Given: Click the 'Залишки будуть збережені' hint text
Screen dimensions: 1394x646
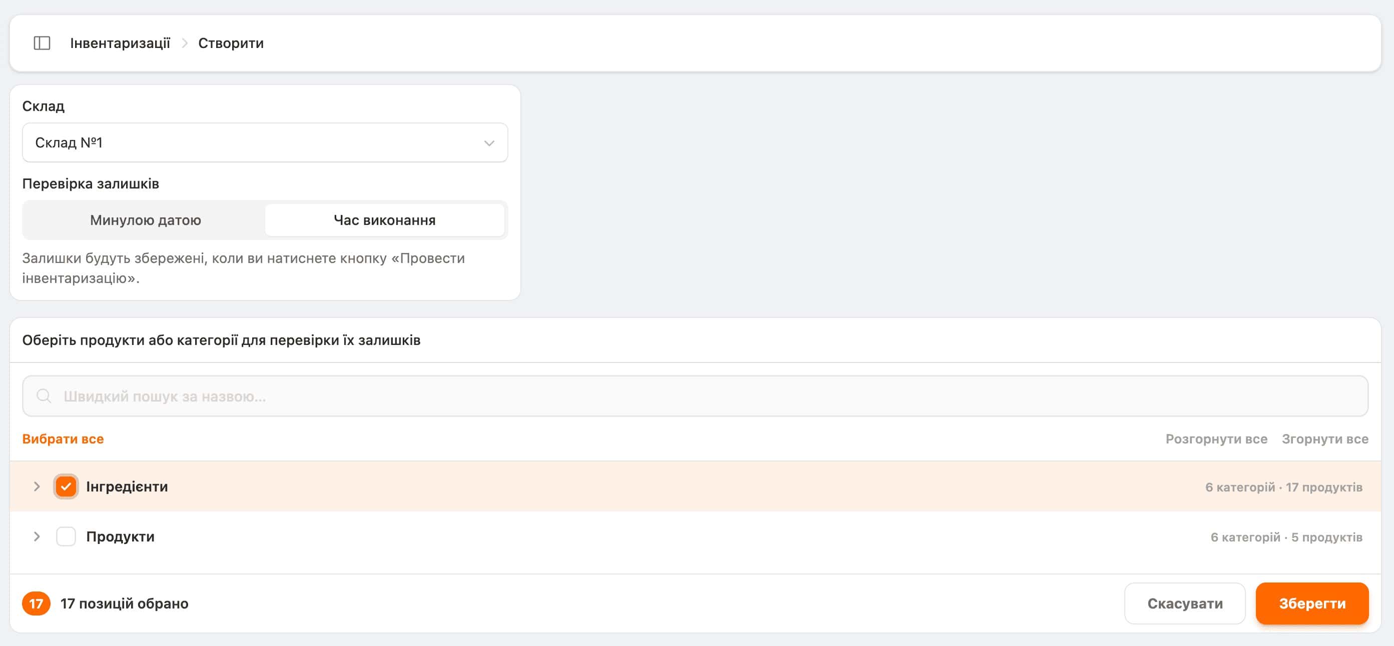Looking at the screenshot, I should coord(244,268).
